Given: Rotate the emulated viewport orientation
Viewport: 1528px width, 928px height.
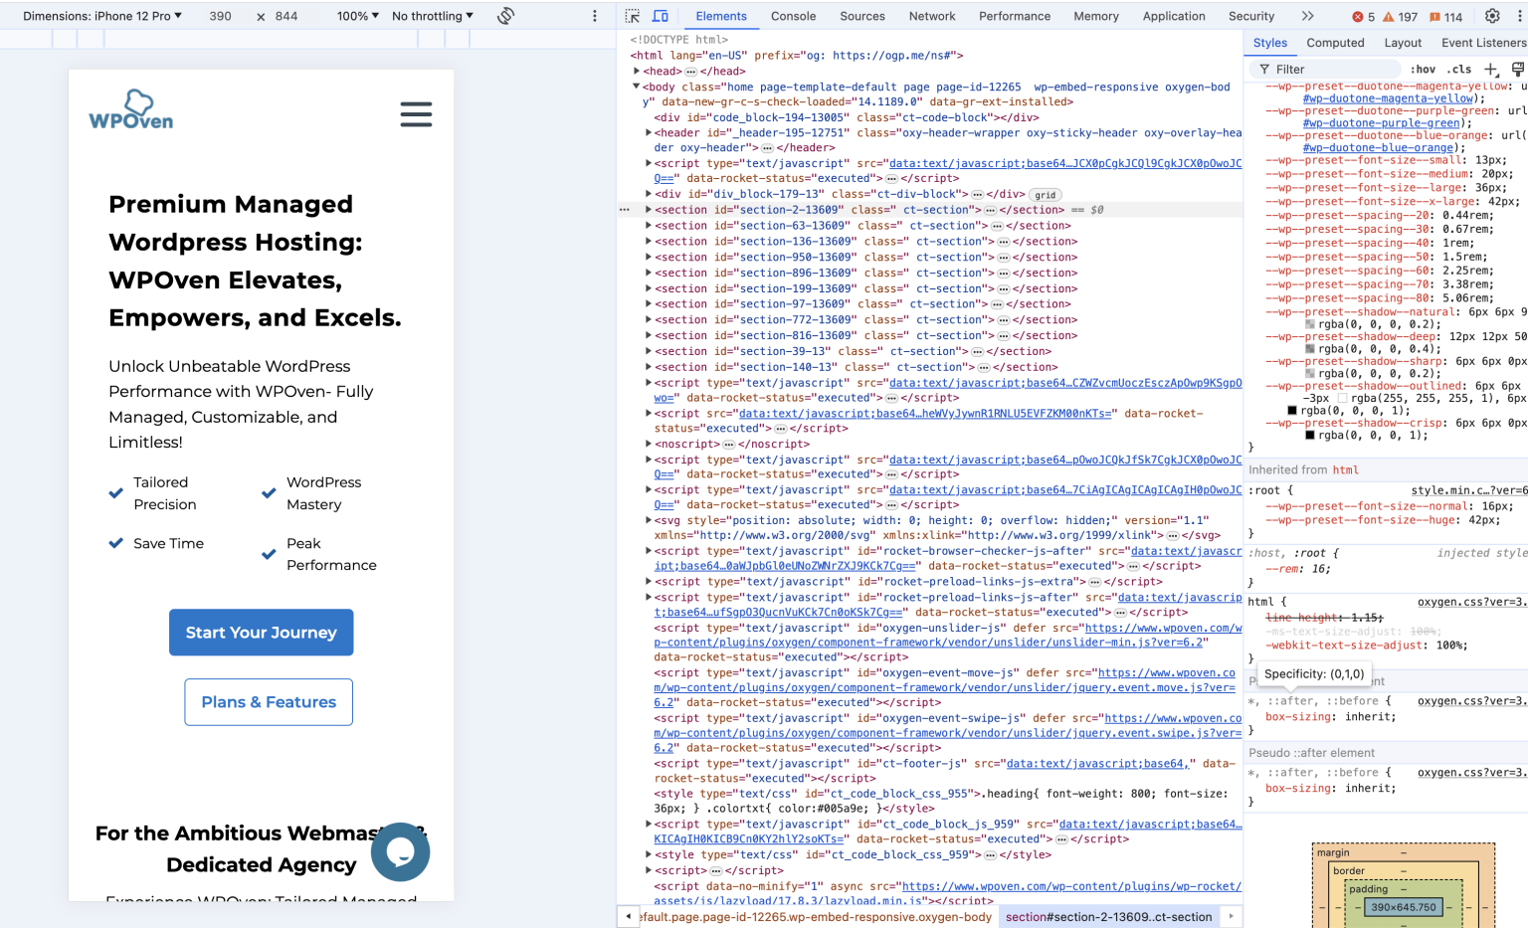Looking at the screenshot, I should tap(505, 16).
